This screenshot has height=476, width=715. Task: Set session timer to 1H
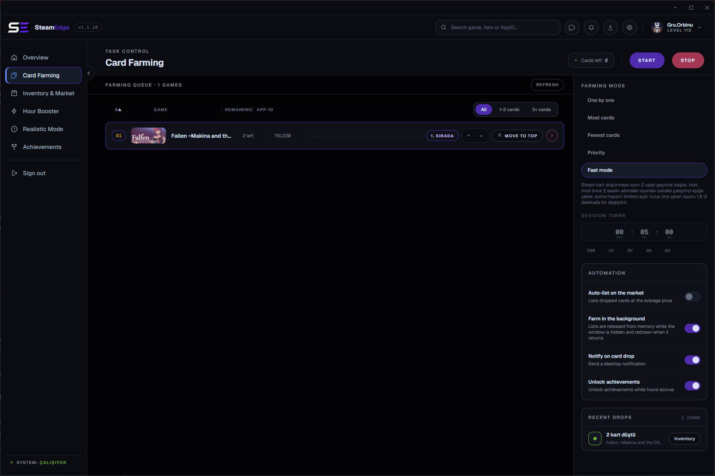click(x=611, y=250)
